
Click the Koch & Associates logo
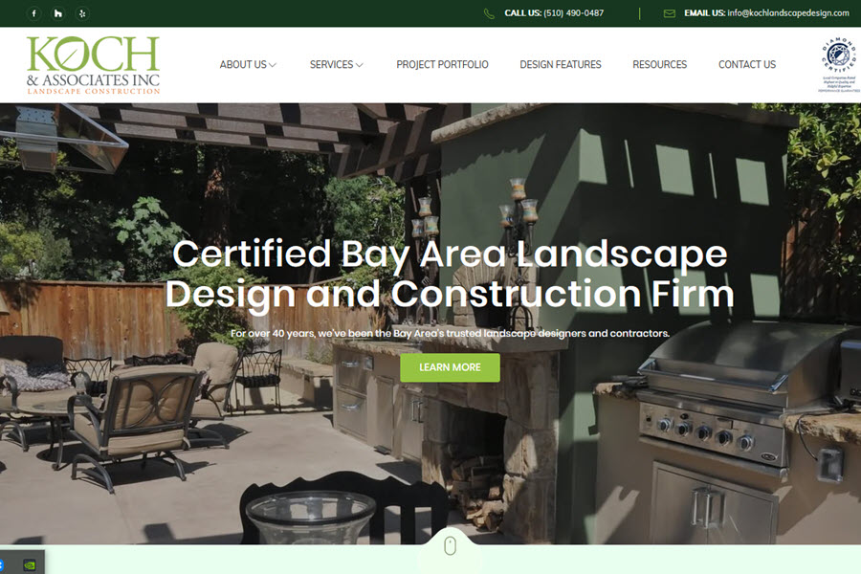click(x=93, y=65)
